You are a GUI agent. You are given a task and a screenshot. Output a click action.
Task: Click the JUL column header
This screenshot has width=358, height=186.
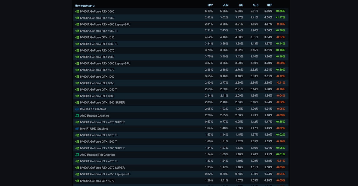tap(241, 5)
